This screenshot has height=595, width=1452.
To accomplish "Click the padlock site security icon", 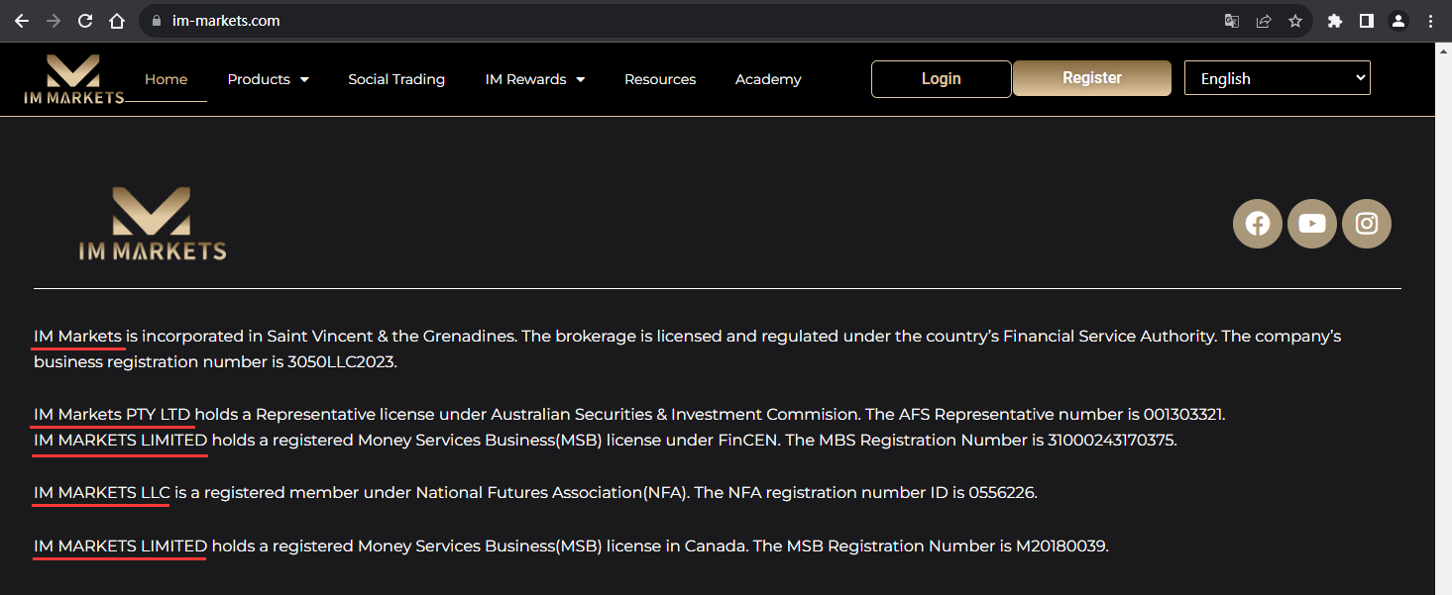I will pyautogui.click(x=156, y=21).
